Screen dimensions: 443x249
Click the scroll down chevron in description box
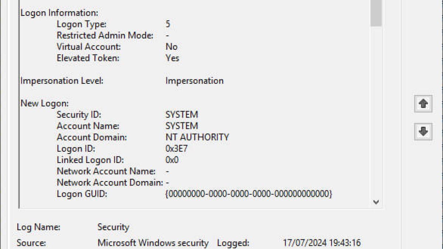tap(376, 202)
